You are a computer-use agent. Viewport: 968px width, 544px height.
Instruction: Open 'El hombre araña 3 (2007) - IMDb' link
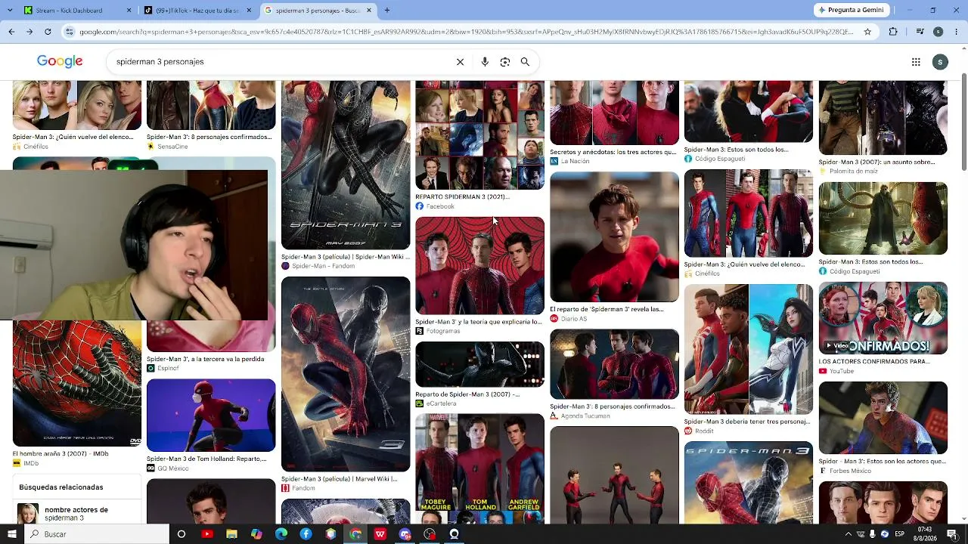point(60,454)
